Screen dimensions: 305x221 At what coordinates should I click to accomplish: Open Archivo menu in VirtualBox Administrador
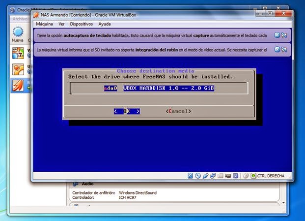[x=20, y=19]
